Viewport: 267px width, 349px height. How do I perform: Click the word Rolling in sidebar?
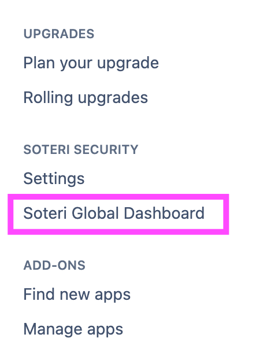48,98
